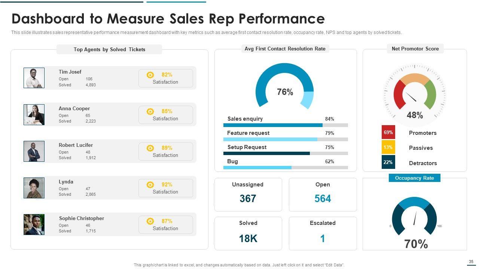Screen dimensions: 479x269
Task: Click the Sales enquiry progress bar
Action: pyautogui.click(x=286, y=125)
